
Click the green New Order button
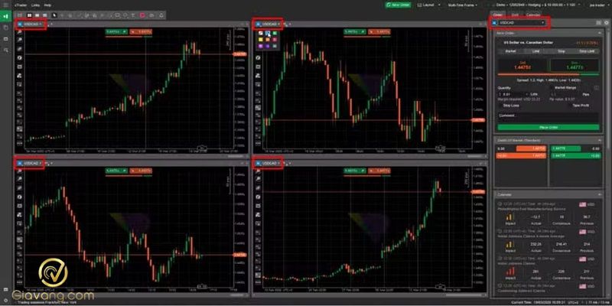(x=398, y=5)
